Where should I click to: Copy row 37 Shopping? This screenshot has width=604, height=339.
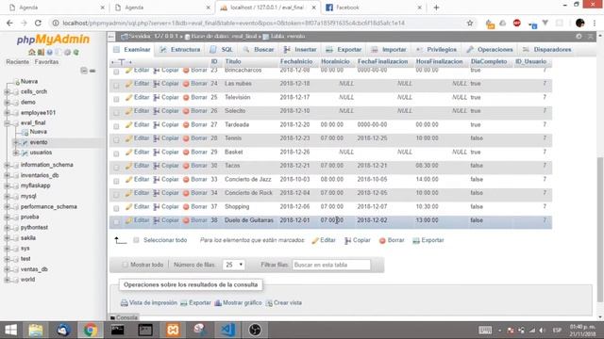pyautogui.click(x=166, y=207)
